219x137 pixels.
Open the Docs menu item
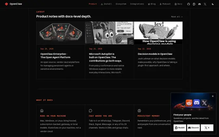pyautogui.click(x=178, y=4)
